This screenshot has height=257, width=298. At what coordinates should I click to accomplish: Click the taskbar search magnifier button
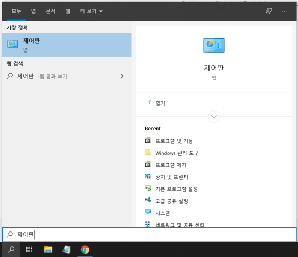[11, 249]
